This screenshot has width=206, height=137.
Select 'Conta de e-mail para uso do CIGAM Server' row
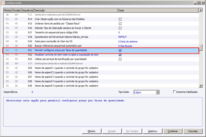click(101, 15)
